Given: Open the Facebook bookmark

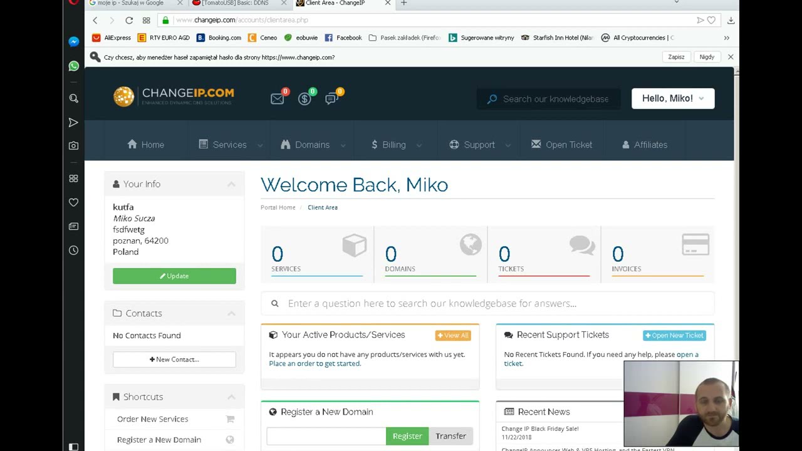Looking at the screenshot, I should 343,38.
